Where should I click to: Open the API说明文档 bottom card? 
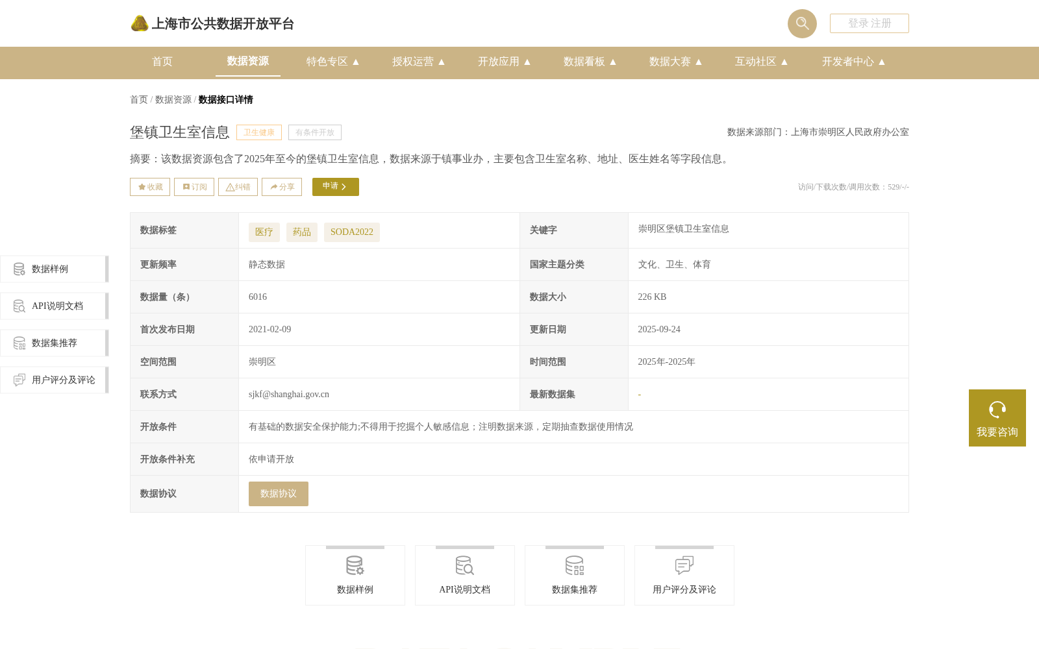(x=465, y=576)
